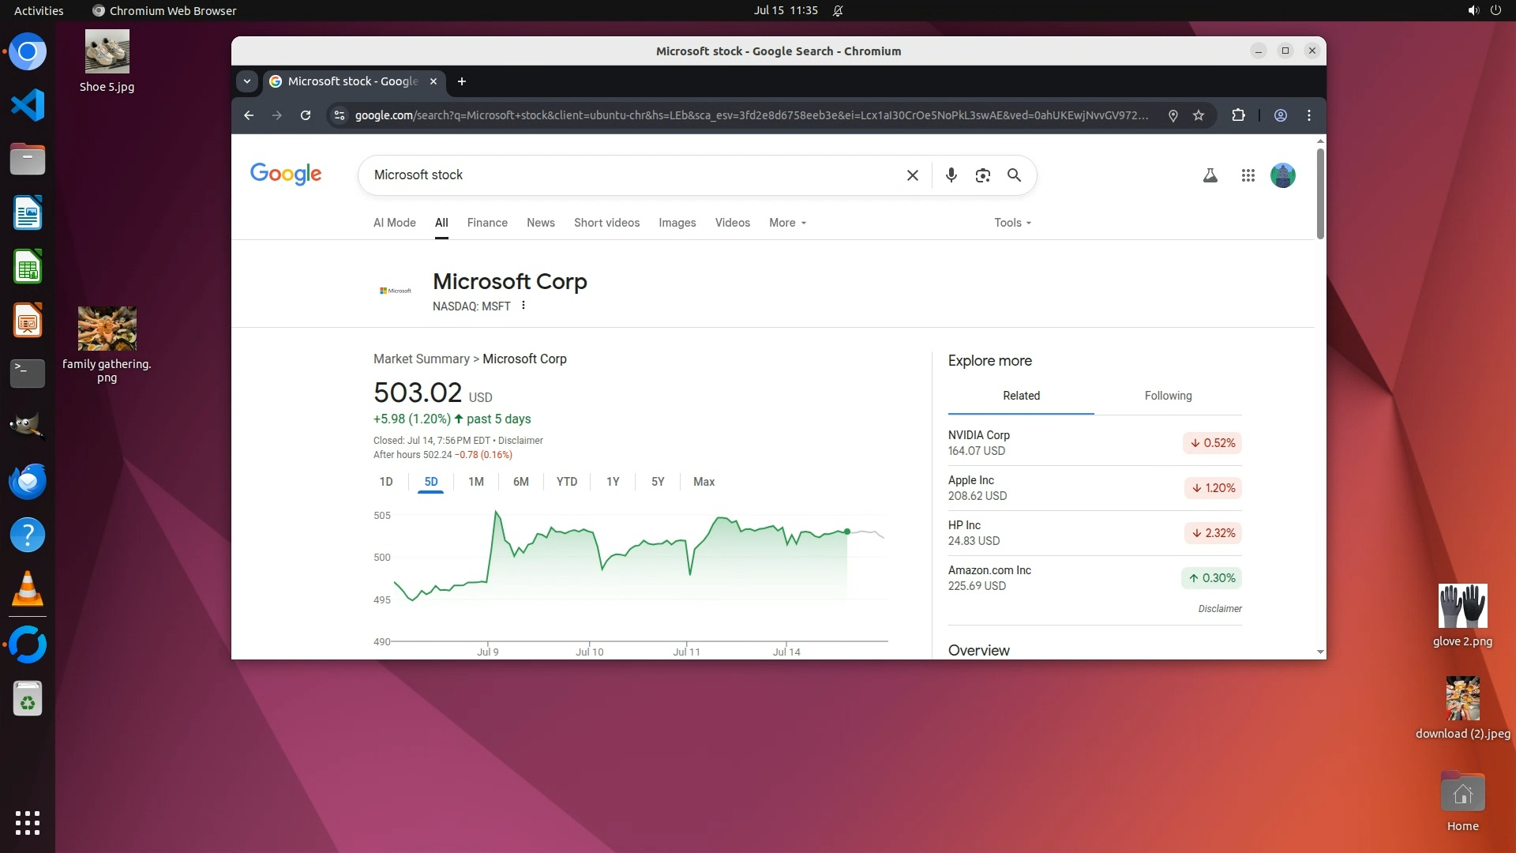
Task: Open the tab search dropdown arrow
Action: click(247, 81)
